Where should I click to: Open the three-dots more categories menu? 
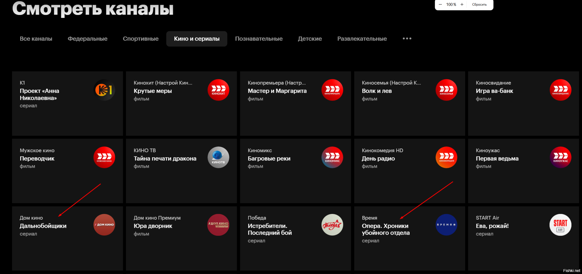click(x=407, y=39)
